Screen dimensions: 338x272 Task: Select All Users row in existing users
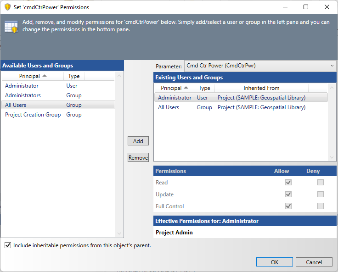coord(169,107)
